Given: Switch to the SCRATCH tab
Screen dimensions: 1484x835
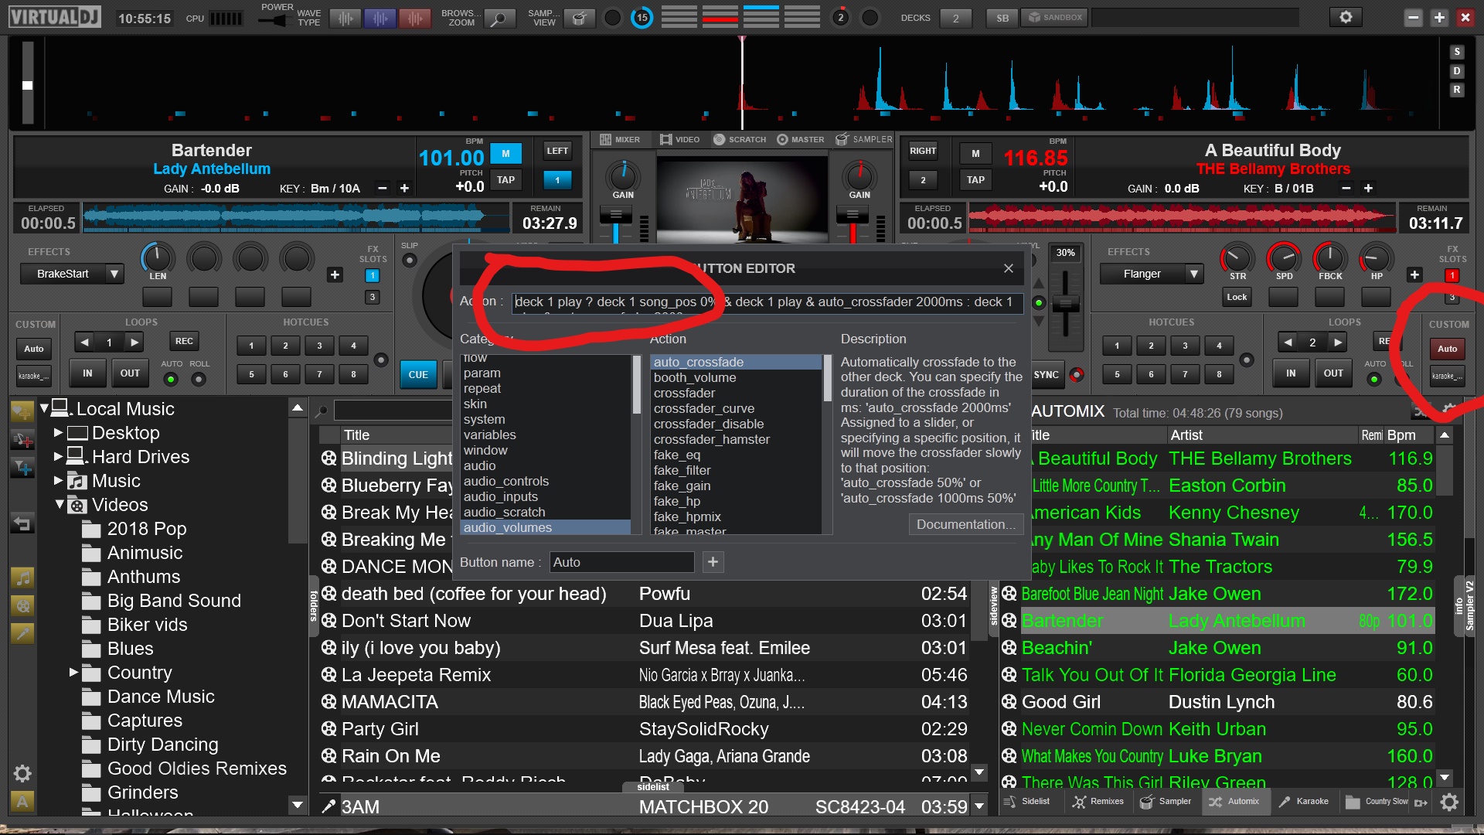Looking at the screenshot, I should click(x=740, y=139).
